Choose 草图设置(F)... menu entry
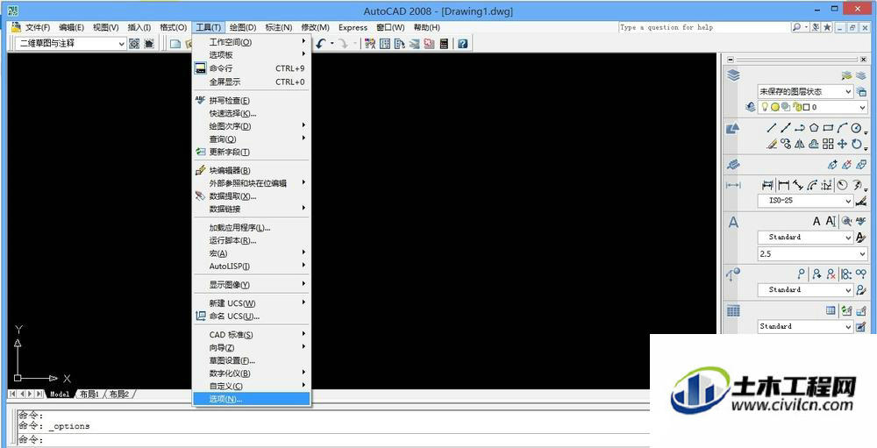Screen dimensions: 877x448 pyautogui.click(x=252, y=360)
